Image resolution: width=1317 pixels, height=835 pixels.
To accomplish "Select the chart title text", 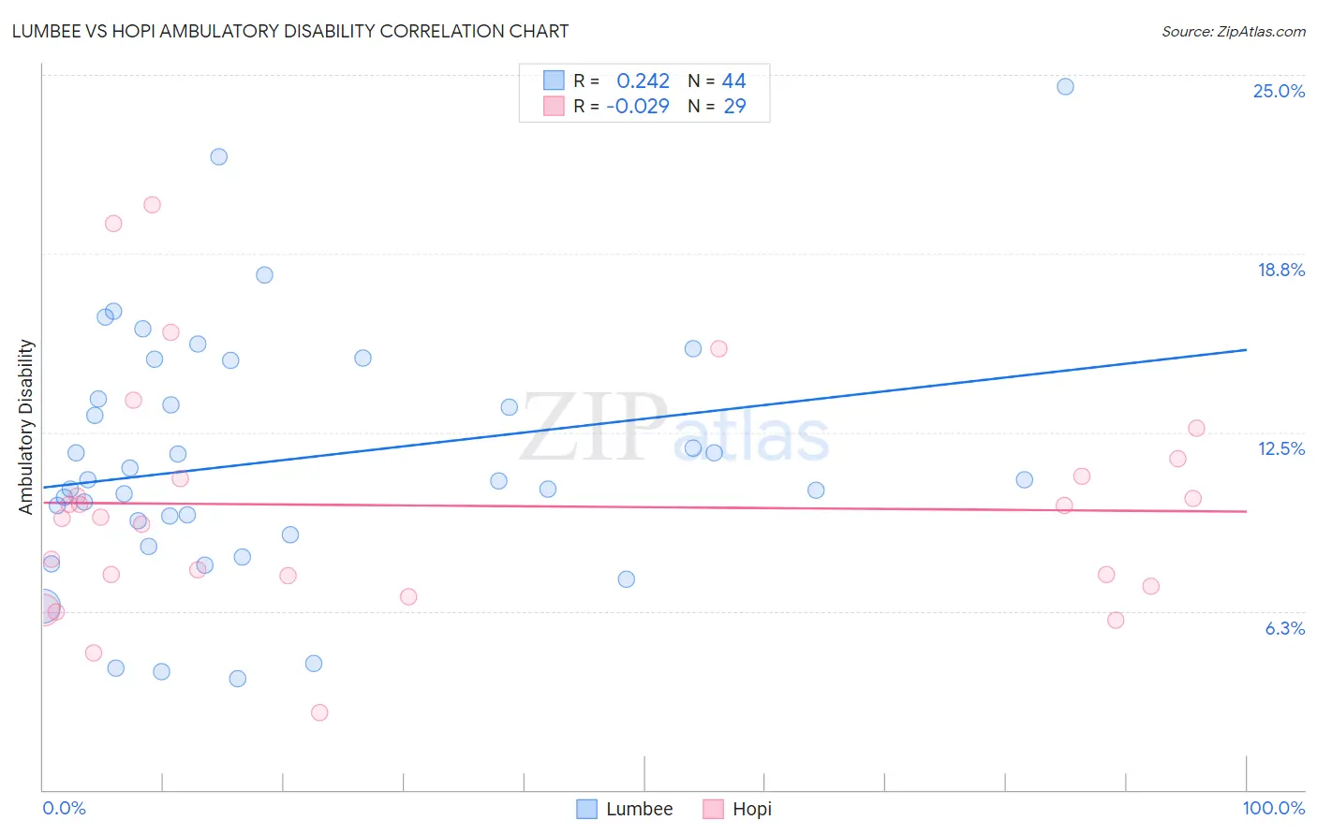I will 289,31.
